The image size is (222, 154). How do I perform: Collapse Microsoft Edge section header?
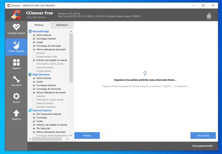[x=41, y=31]
